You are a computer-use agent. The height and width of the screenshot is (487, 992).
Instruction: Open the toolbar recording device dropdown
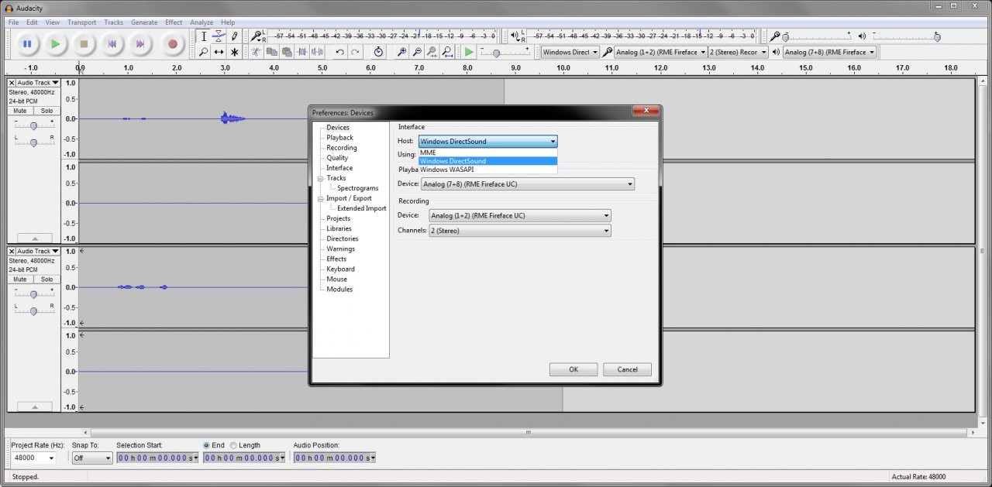pos(660,52)
